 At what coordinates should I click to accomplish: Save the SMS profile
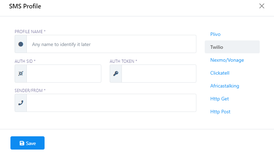[28, 143]
